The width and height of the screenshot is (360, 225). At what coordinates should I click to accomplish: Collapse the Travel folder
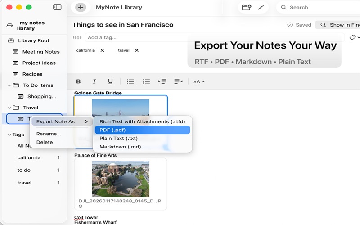tap(9, 108)
